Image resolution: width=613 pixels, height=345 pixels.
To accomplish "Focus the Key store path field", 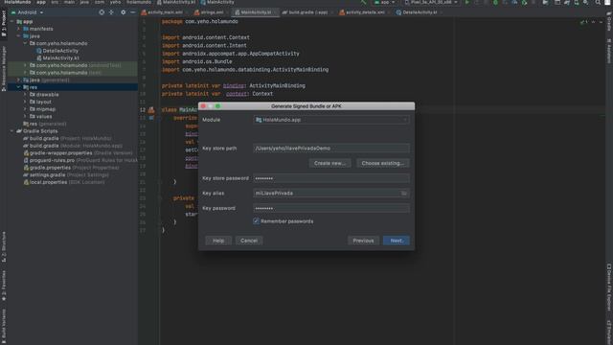I will tap(331, 149).
